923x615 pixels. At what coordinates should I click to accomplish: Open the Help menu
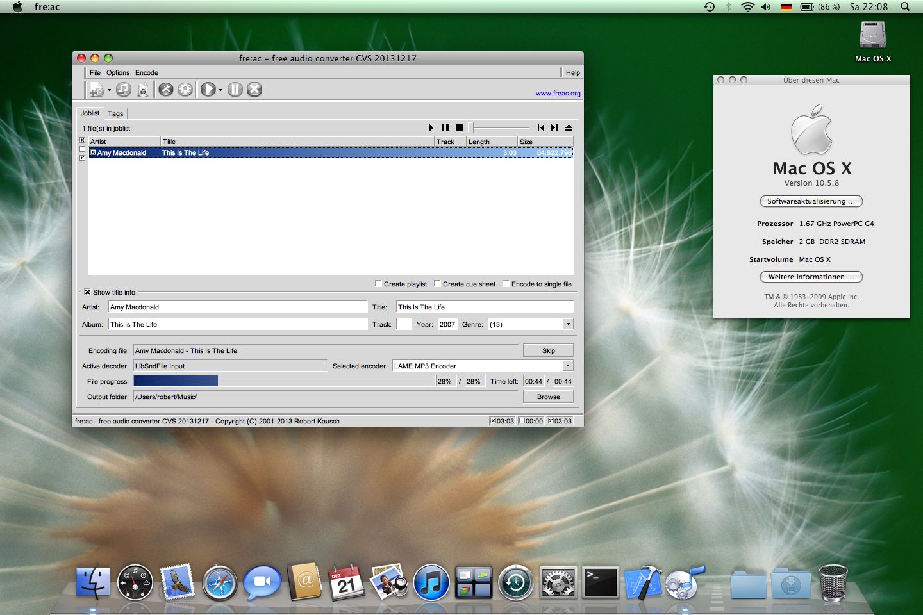tap(573, 73)
